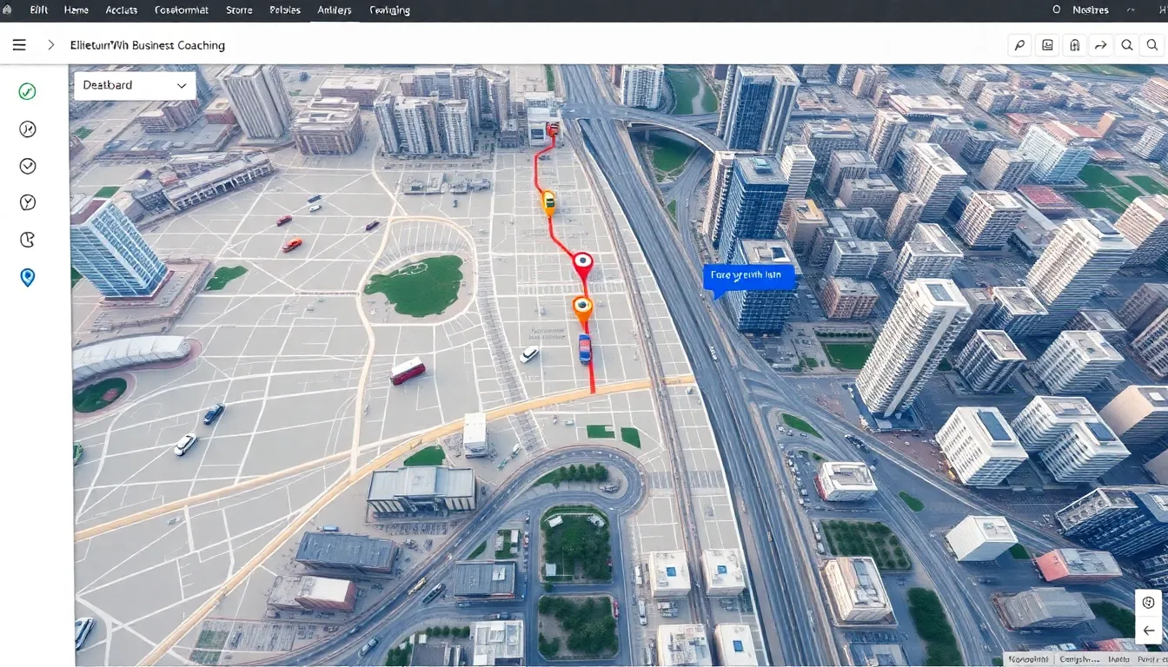Click the lock icon in the top toolbar
The height and width of the screenshot is (667, 1168).
pos(1074,44)
